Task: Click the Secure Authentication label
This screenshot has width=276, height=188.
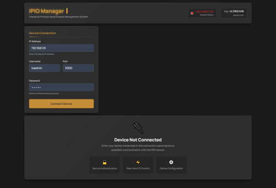Action: click(x=104, y=168)
